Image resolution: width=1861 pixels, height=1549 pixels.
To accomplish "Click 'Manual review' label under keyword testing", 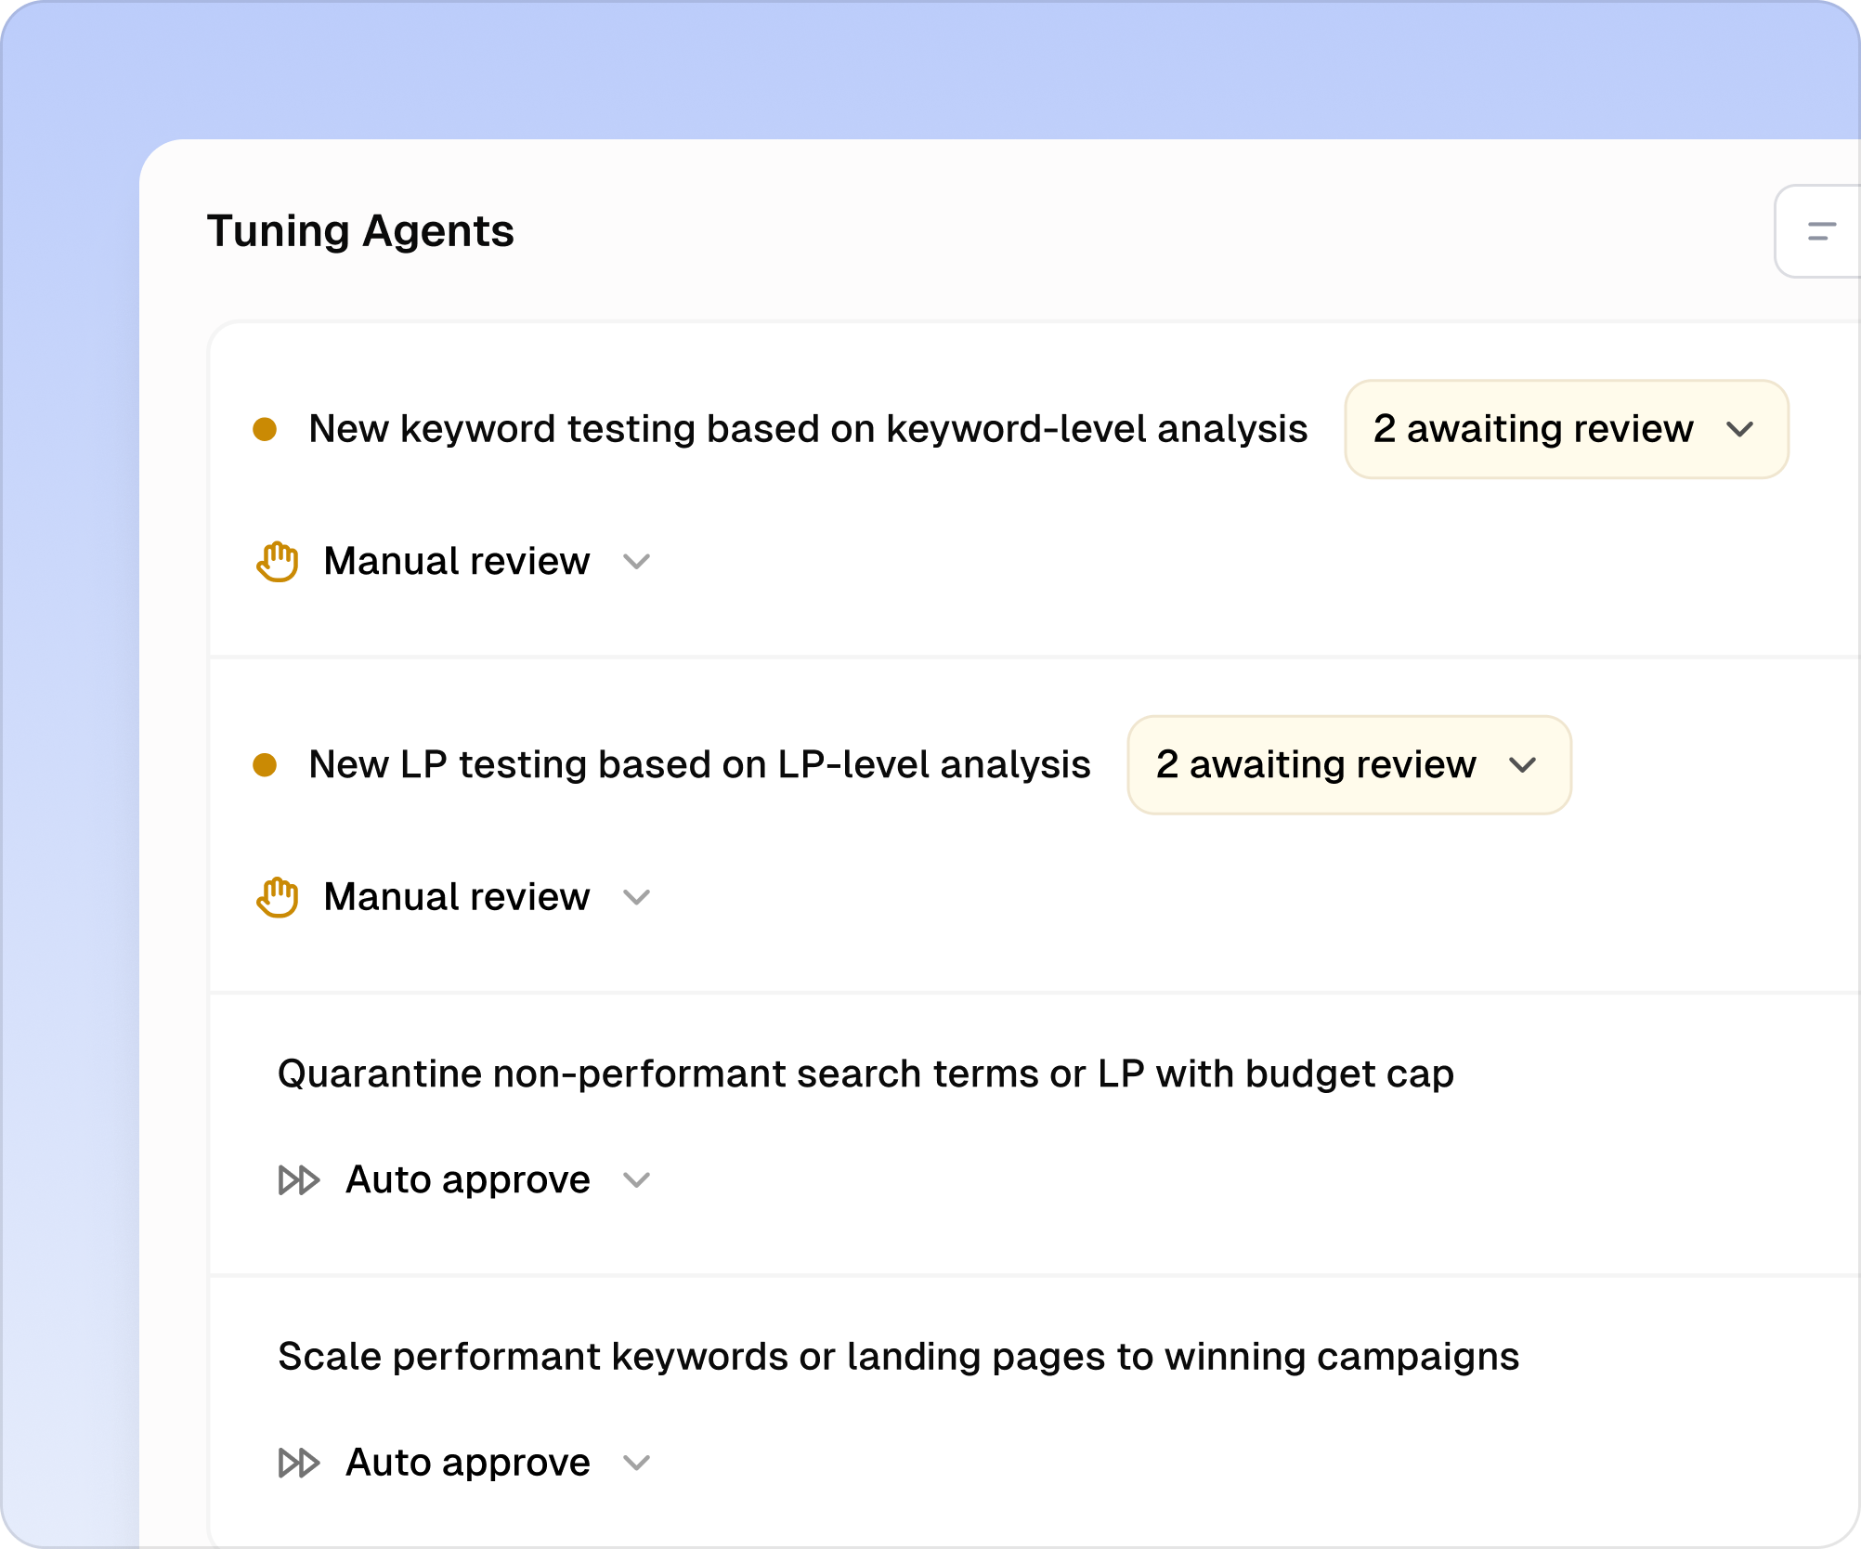I will [x=457, y=561].
